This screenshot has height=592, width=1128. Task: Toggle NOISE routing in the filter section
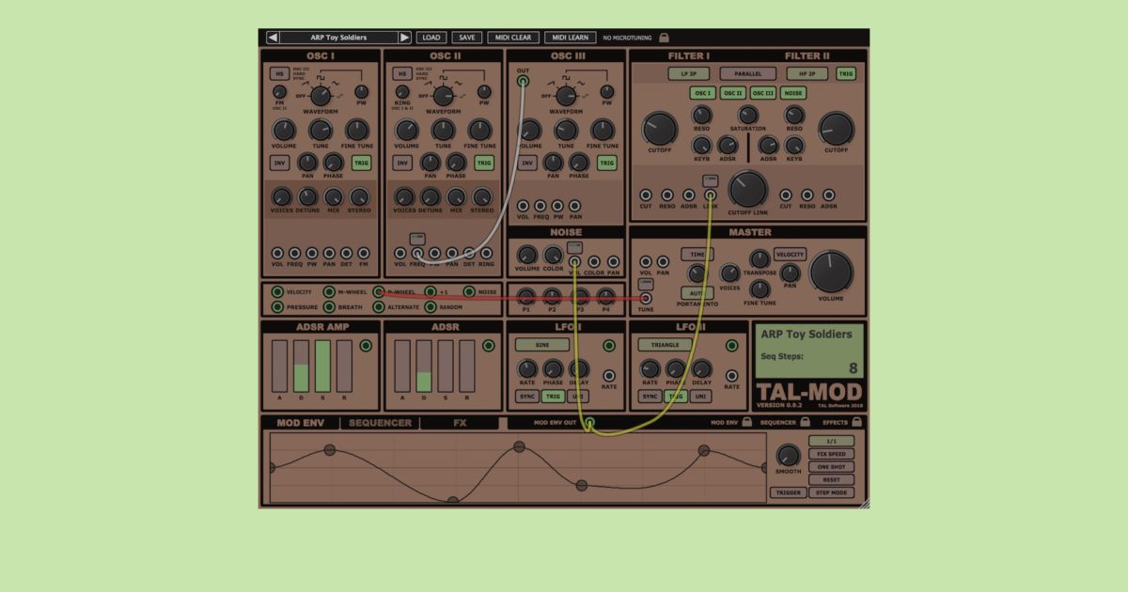click(x=793, y=93)
